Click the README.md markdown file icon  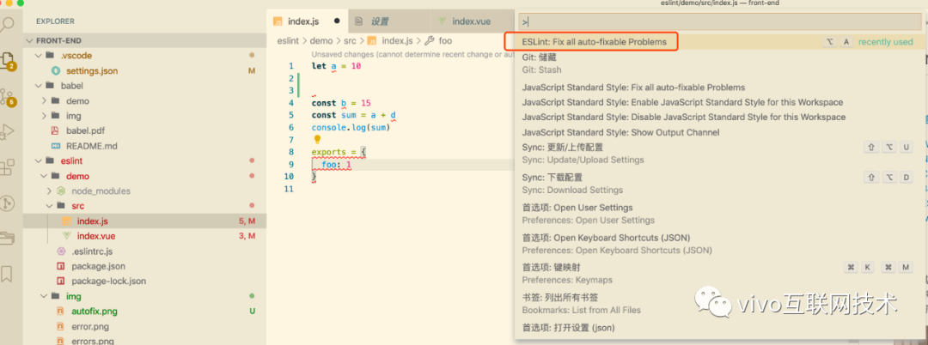56,145
